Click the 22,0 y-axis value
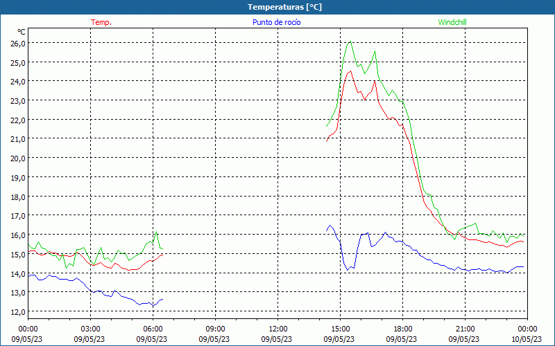Image resolution: width=555 pixels, height=346 pixels. (18, 120)
